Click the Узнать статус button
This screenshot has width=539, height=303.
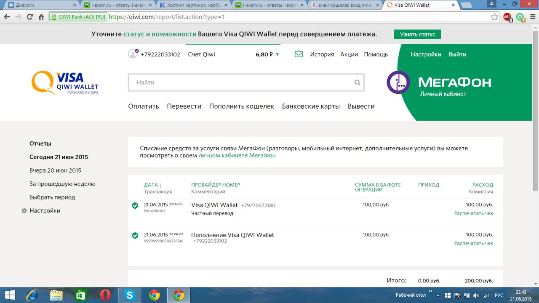tap(418, 34)
